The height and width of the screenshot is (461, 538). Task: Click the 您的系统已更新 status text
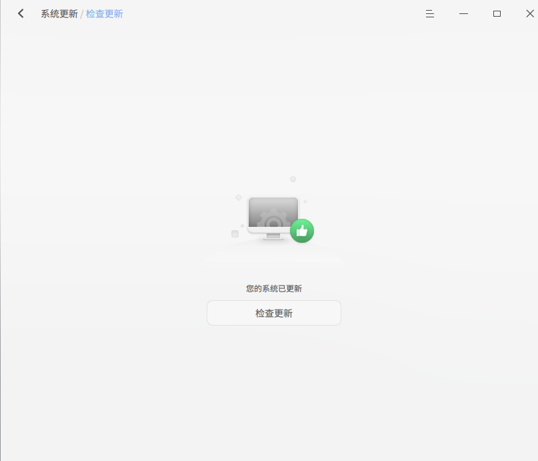tap(274, 289)
